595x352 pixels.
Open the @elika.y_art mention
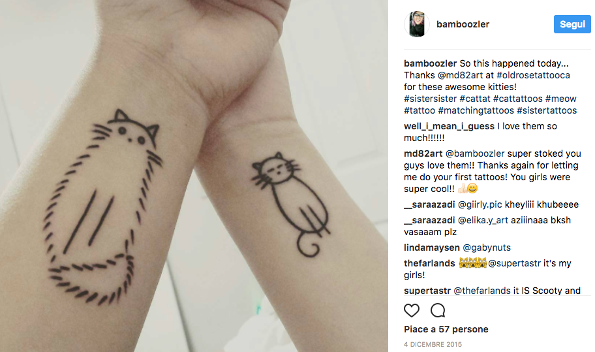pyautogui.click(x=483, y=220)
